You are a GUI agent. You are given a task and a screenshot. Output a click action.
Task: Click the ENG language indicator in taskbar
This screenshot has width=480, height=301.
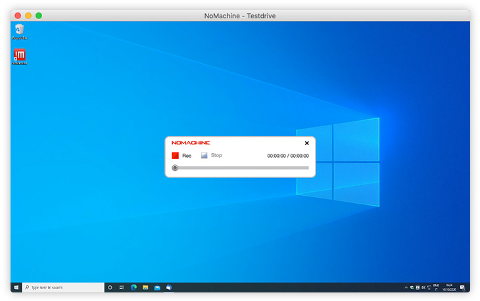(435, 287)
